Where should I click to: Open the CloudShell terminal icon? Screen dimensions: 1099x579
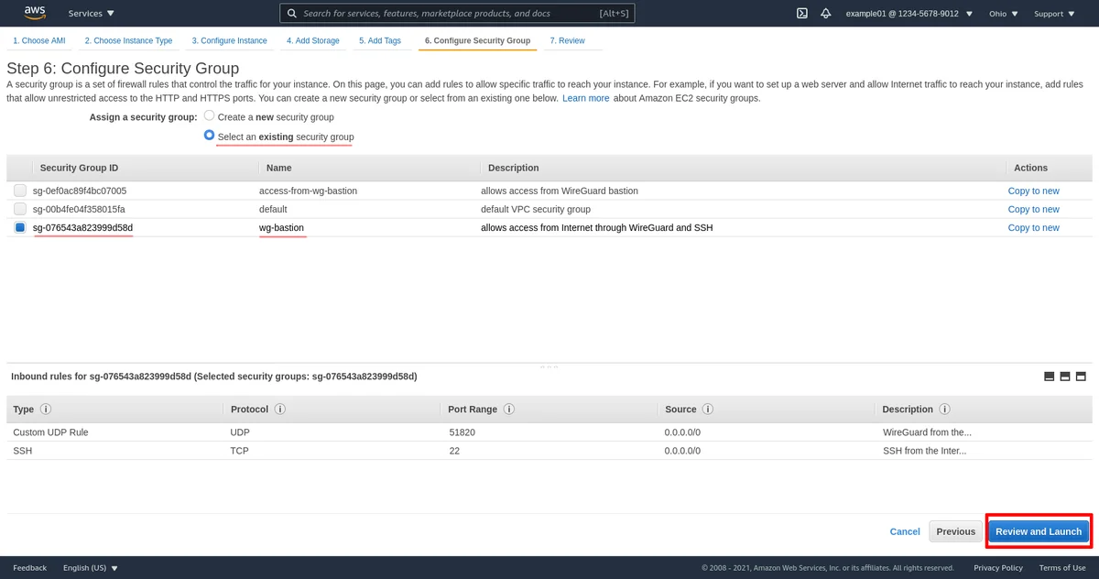pos(802,14)
